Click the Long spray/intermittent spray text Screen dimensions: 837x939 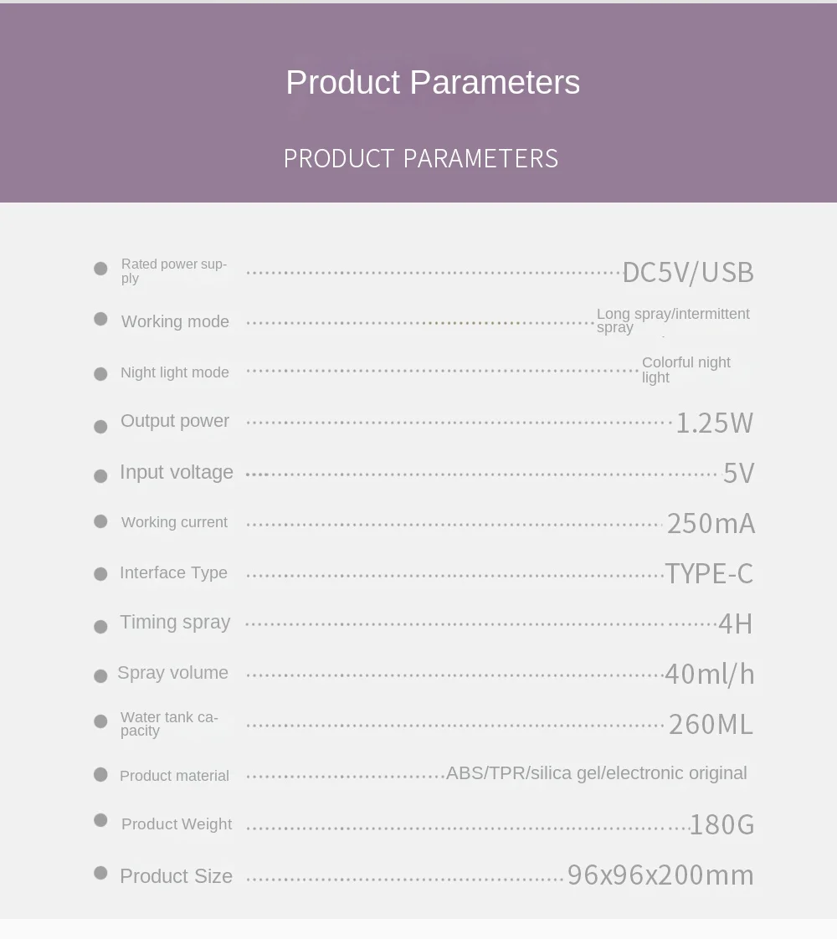(672, 320)
